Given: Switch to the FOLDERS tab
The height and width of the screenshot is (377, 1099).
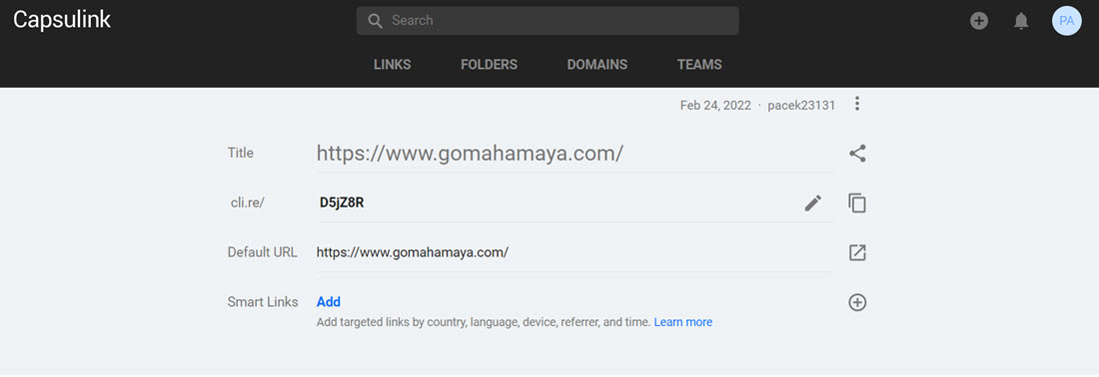Looking at the screenshot, I should click(489, 65).
